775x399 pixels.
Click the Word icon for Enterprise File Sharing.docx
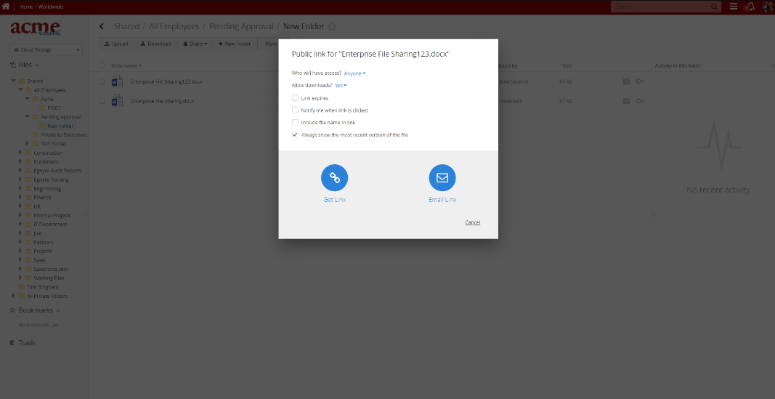[117, 101]
